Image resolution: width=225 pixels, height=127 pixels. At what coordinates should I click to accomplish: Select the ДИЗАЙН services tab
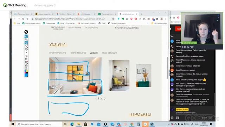click(x=94, y=53)
